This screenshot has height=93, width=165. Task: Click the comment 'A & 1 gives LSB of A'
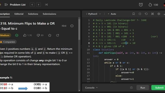(x=109, y=46)
